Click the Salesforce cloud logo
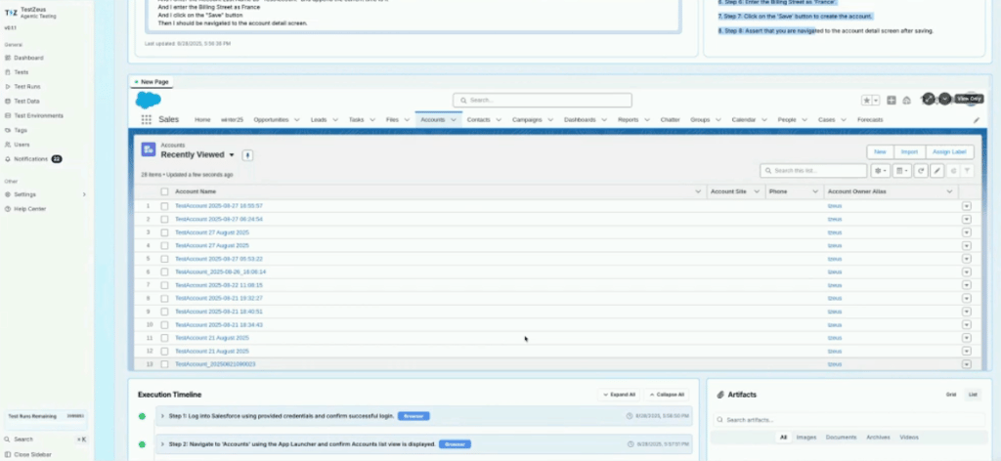1001x461 pixels. pyautogui.click(x=149, y=100)
